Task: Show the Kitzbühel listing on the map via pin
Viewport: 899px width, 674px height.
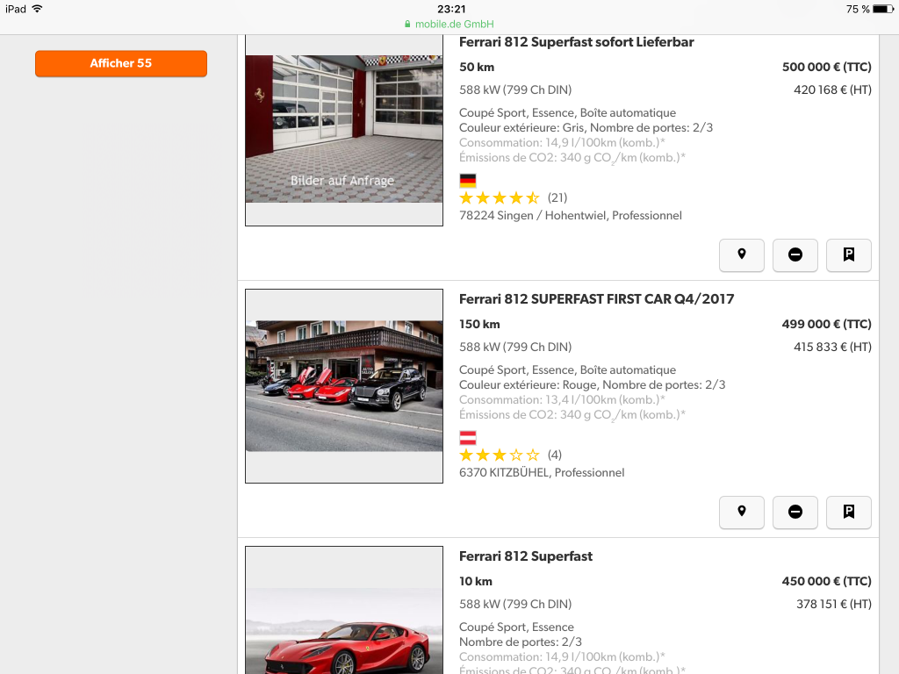Action: 741,512
